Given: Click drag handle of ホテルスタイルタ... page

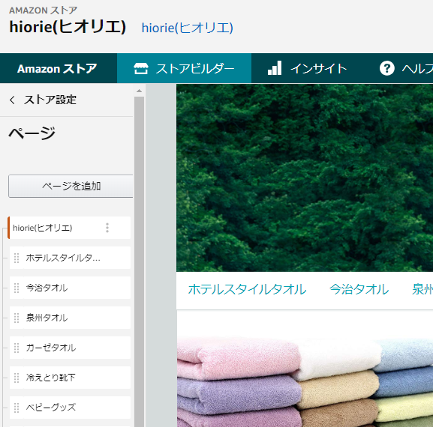Looking at the screenshot, I should point(17,258).
